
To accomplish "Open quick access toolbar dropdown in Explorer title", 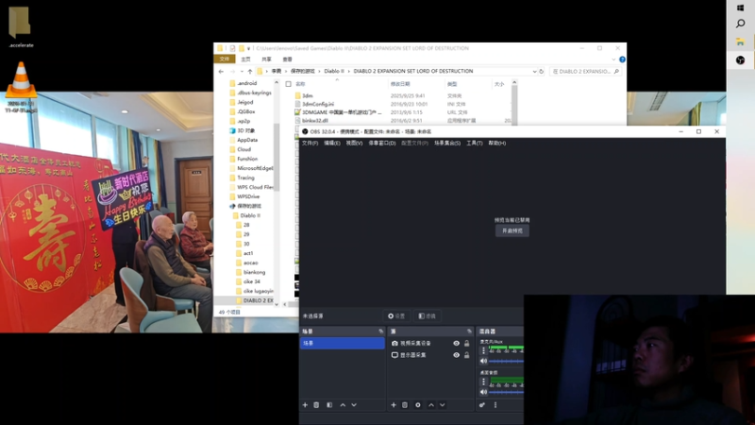I will pyautogui.click(x=248, y=48).
